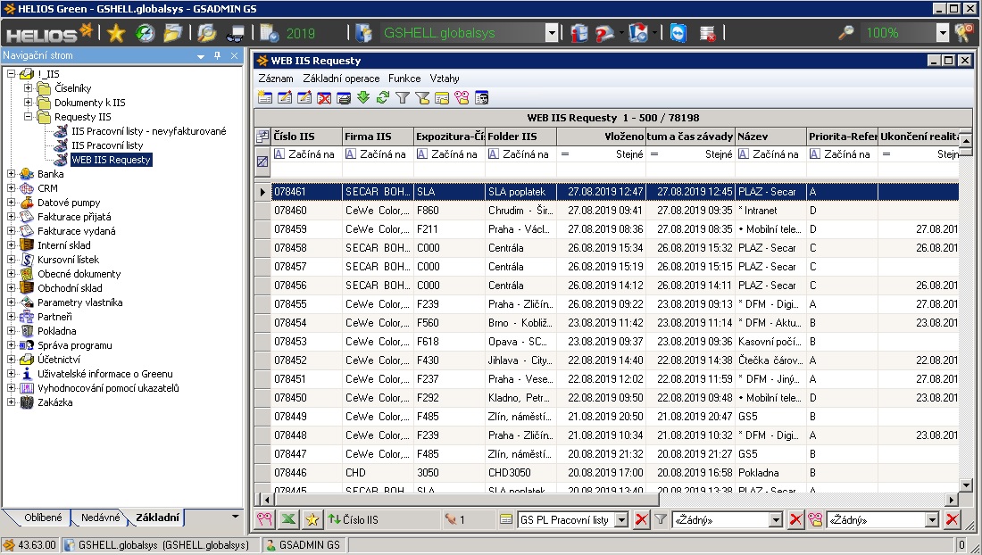Click the refresh green arrows icon
Viewport: 982px width, 555px height.
click(383, 97)
